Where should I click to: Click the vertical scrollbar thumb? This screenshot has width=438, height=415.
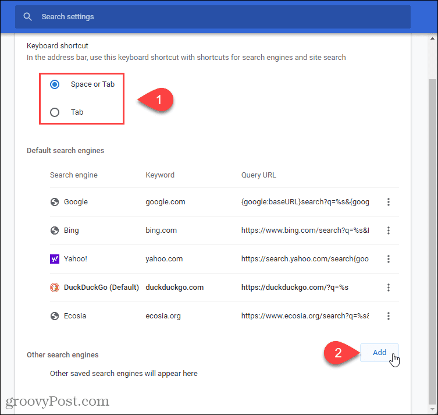[432, 242]
